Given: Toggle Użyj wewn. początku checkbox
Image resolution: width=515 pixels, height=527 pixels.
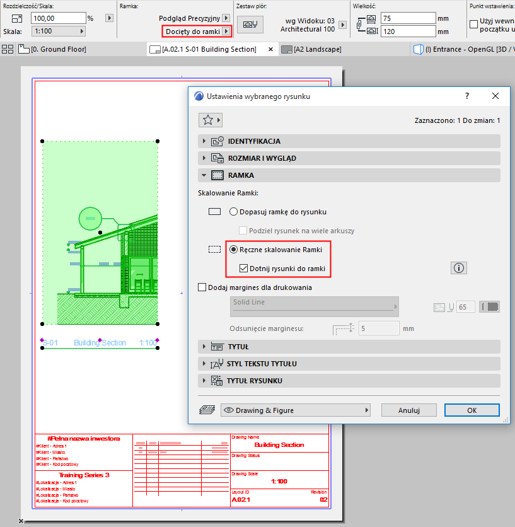Looking at the screenshot, I should tap(473, 24).
